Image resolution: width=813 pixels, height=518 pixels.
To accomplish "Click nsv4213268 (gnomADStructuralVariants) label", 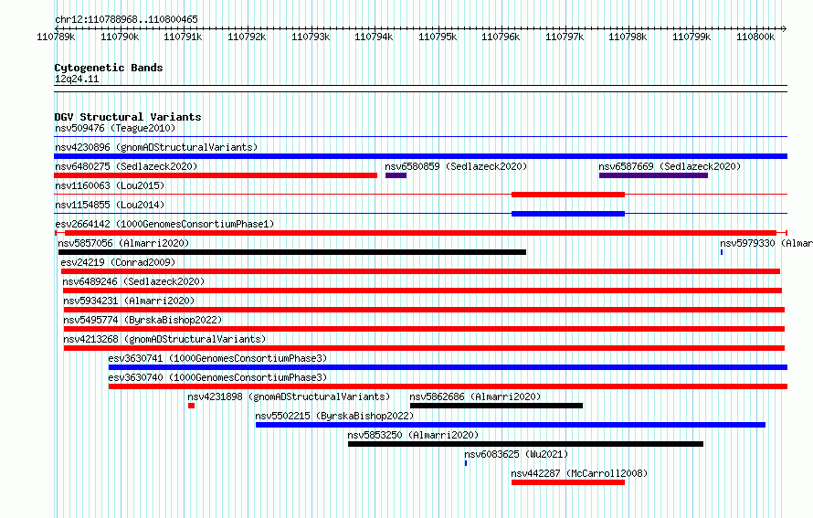I will pyautogui.click(x=164, y=339).
